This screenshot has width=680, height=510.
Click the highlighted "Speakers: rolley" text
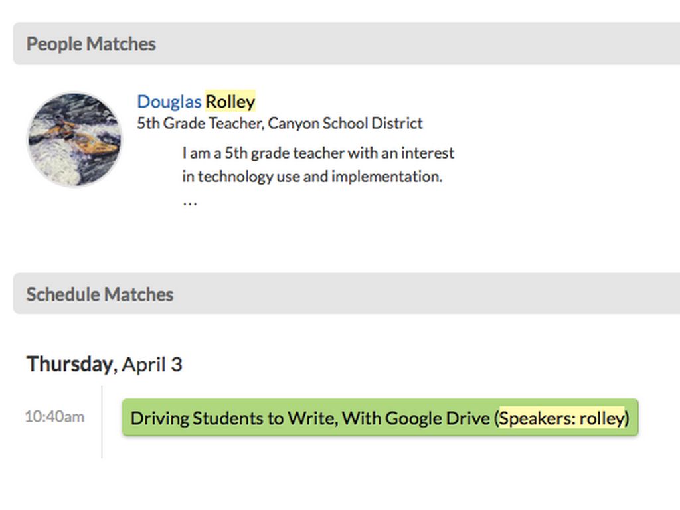click(x=562, y=418)
